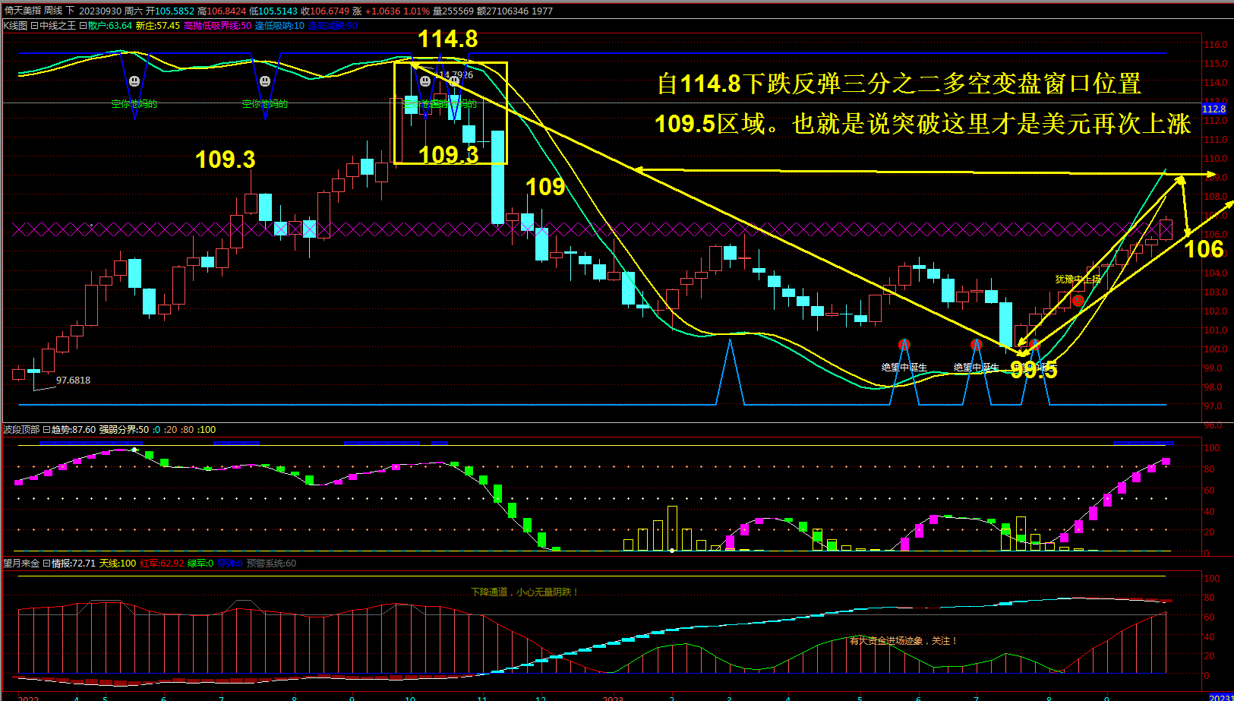Viewport: 1234px width, 701px height.
Task: Click the 望月来金 indicator title
Action: (x=23, y=564)
